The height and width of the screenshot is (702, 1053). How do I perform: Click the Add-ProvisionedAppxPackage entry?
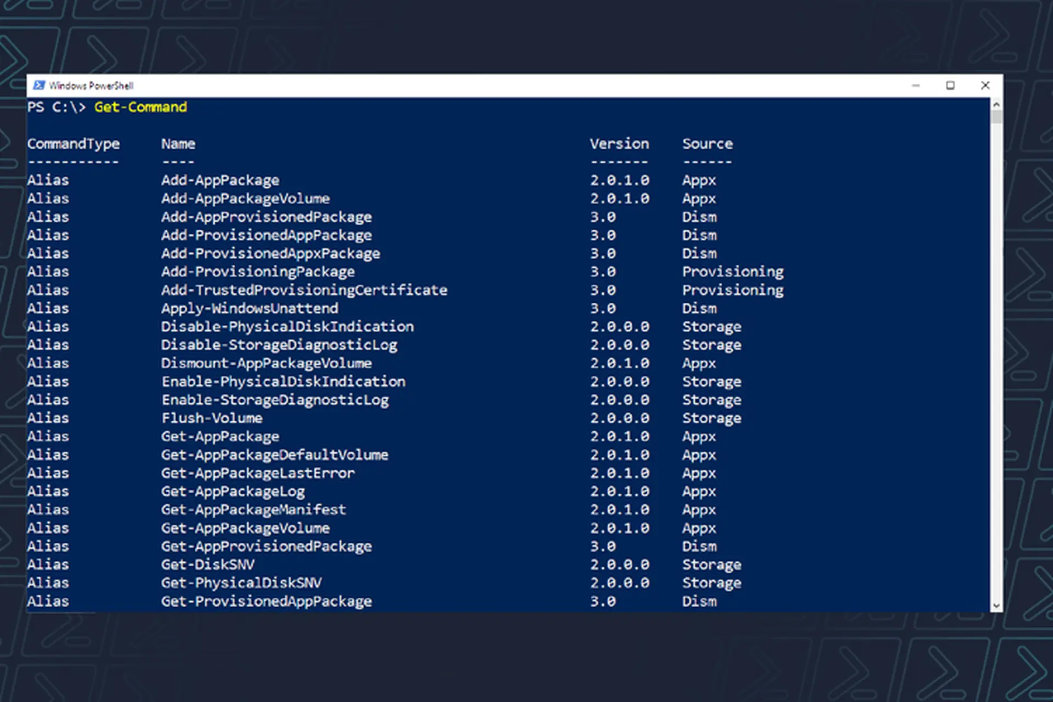pyautogui.click(x=271, y=253)
